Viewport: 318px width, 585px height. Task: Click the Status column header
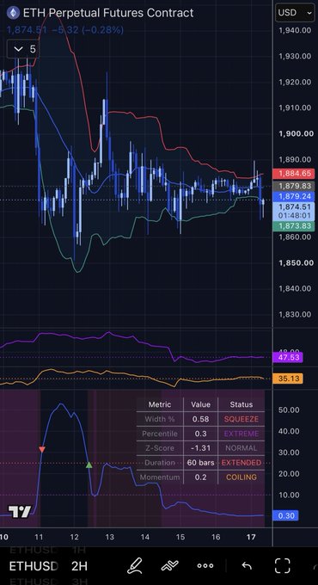click(x=242, y=404)
